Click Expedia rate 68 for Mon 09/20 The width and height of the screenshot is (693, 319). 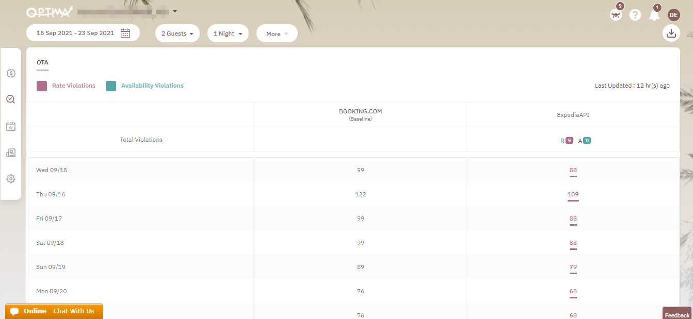click(x=573, y=292)
